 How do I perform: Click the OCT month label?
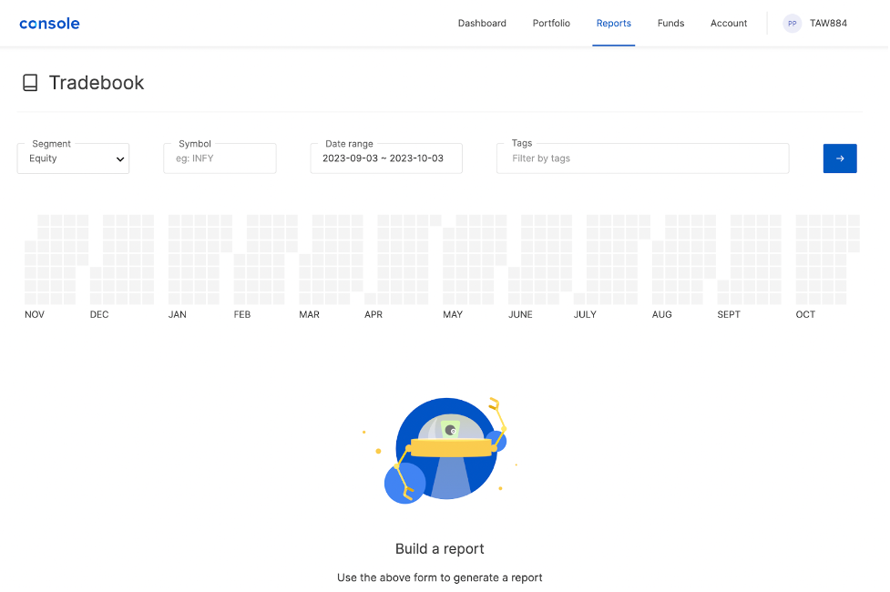point(805,314)
